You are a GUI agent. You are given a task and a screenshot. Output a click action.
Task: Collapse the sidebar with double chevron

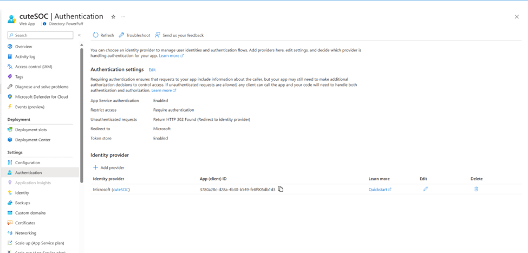(x=79, y=35)
